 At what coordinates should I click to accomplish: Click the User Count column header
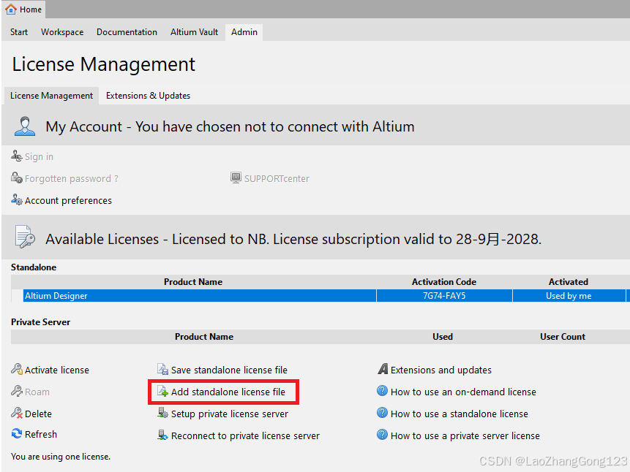563,336
